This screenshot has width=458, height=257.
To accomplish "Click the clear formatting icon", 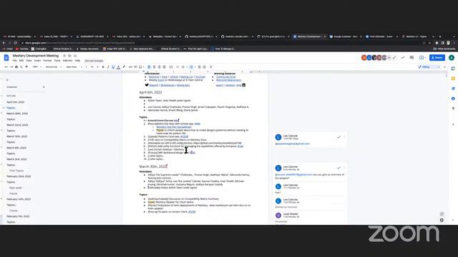I will pyautogui.click(x=211, y=67).
